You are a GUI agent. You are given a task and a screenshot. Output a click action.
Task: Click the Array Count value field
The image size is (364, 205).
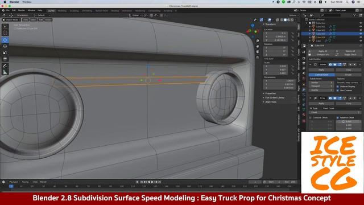[335, 113]
